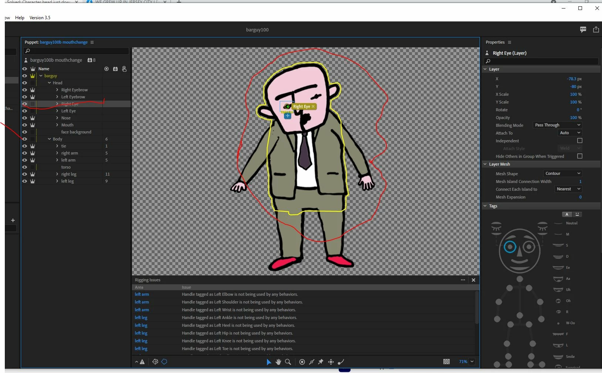The height and width of the screenshot is (373, 602).
Task: Select the Stick tool
Action: [x=312, y=362]
